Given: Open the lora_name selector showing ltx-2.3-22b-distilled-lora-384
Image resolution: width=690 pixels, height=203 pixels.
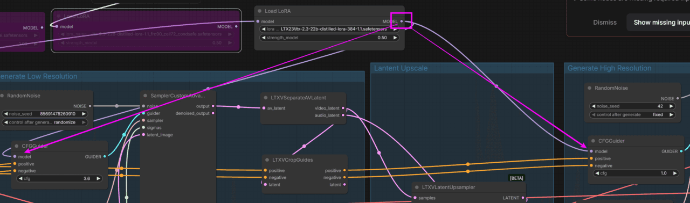Looking at the screenshot, I should 330,29.
